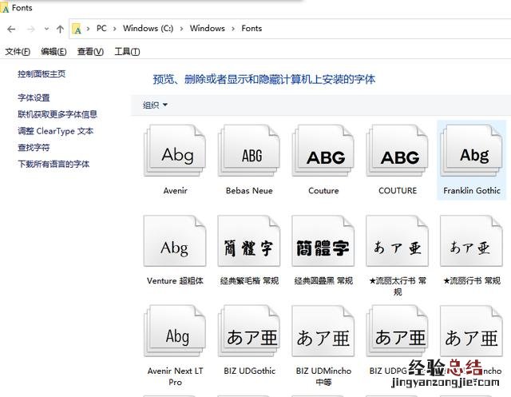Click the 字体设置 link
This screenshot has width=511, height=397.
tap(34, 97)
